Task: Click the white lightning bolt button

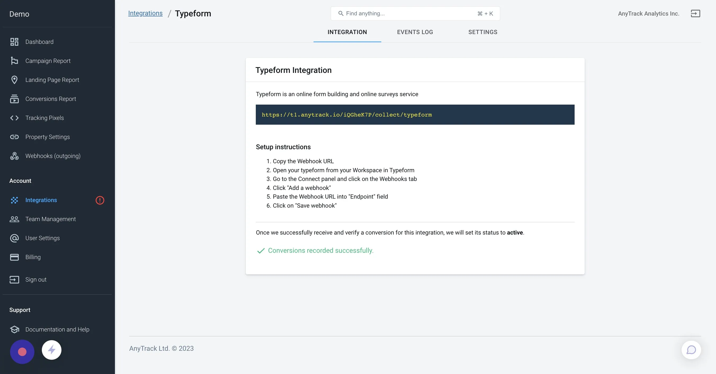Action: pos(51,350)
